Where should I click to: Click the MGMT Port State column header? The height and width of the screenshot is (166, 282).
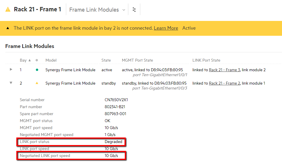tap(137, 60)
